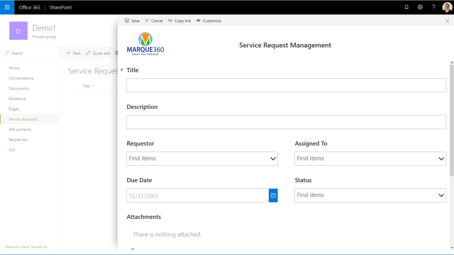Click the Description input field
Screen dimensions: 454x255
tap(286, 122)
